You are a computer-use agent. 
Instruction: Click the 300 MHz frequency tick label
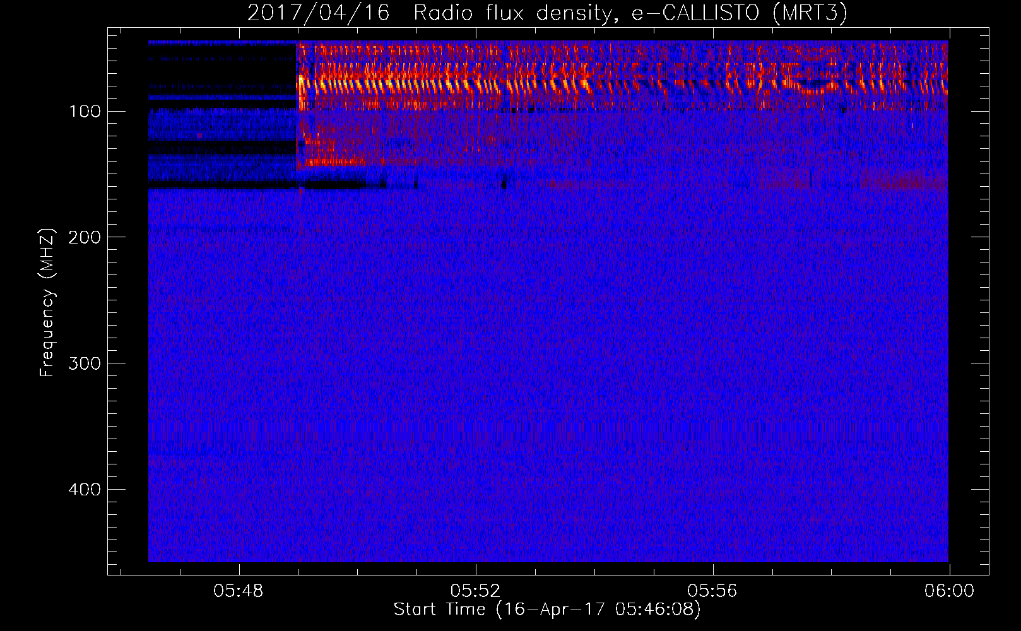(85, 363)
